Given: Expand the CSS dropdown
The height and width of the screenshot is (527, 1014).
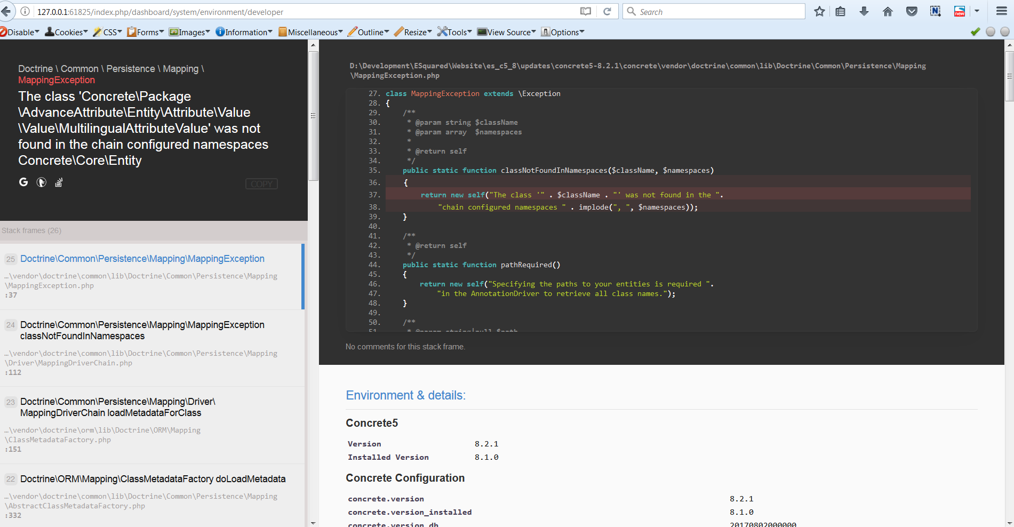Looking at the screenshot, I should (107, 32).
